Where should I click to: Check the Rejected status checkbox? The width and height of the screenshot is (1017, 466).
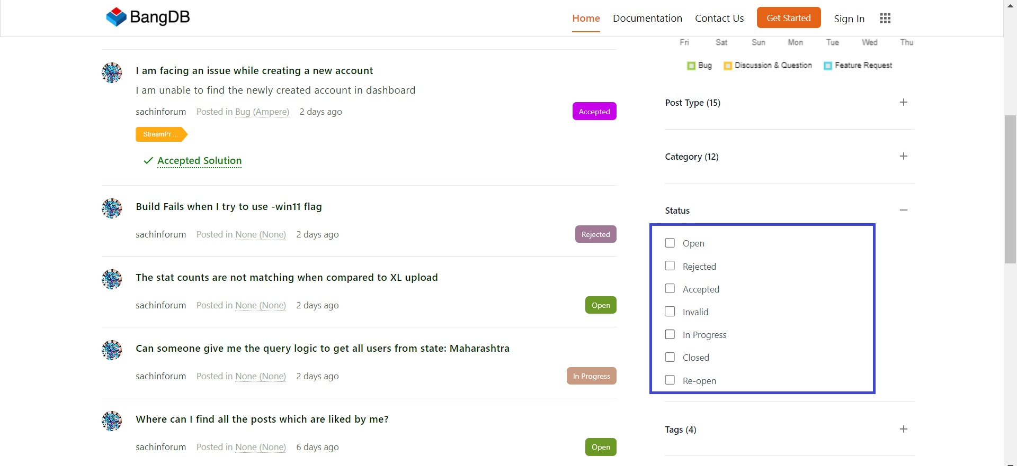click(670, 266)
